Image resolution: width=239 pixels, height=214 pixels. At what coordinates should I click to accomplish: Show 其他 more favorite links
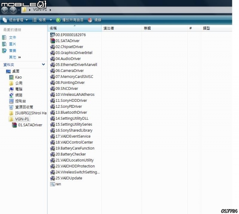point(15,57)
